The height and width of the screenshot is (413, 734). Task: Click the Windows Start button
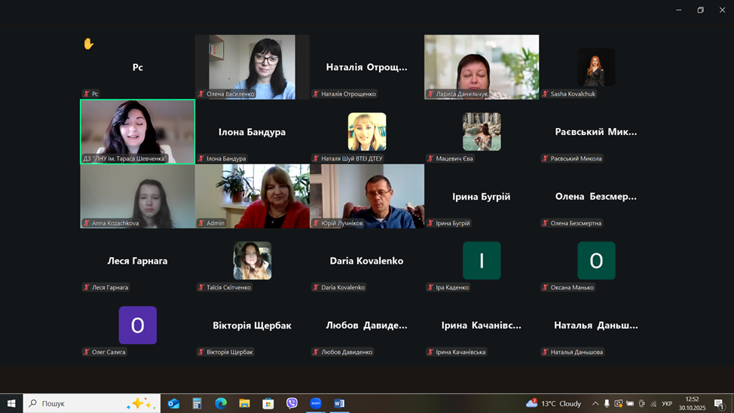[11, 403]
